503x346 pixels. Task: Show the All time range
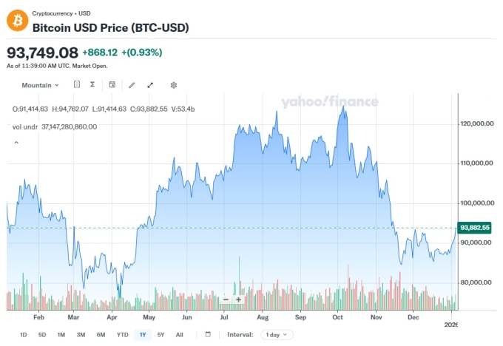(179, 335)
